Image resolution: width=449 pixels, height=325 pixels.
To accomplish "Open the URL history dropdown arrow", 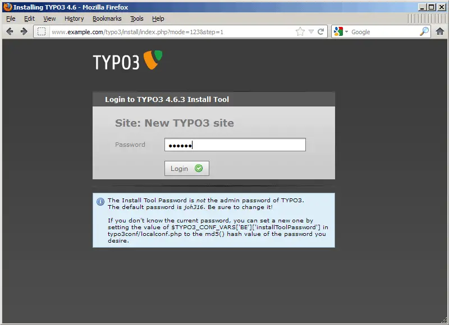I will [311, 32].
